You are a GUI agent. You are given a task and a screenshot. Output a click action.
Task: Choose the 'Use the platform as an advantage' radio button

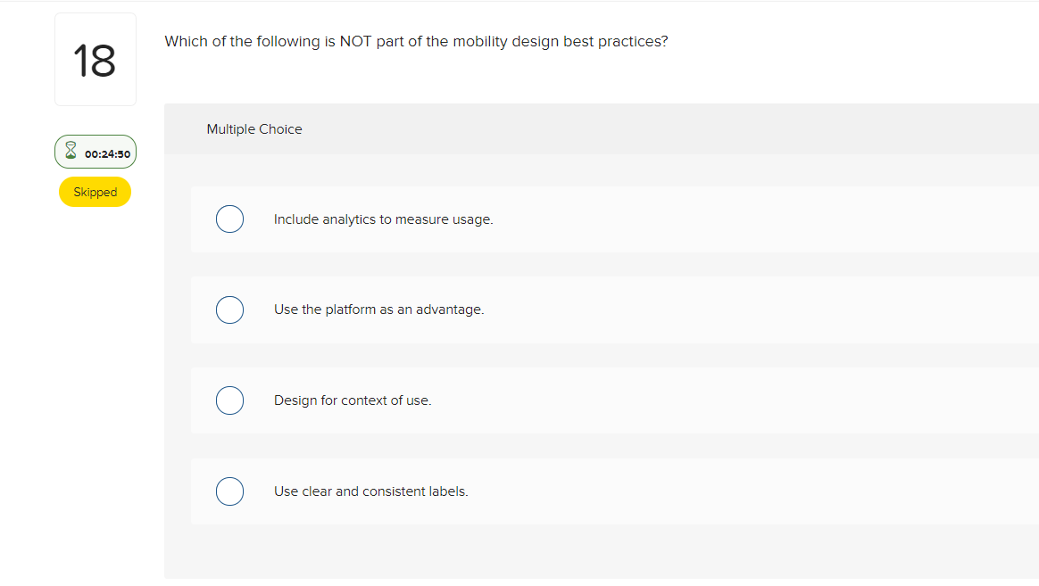[229, 310]
